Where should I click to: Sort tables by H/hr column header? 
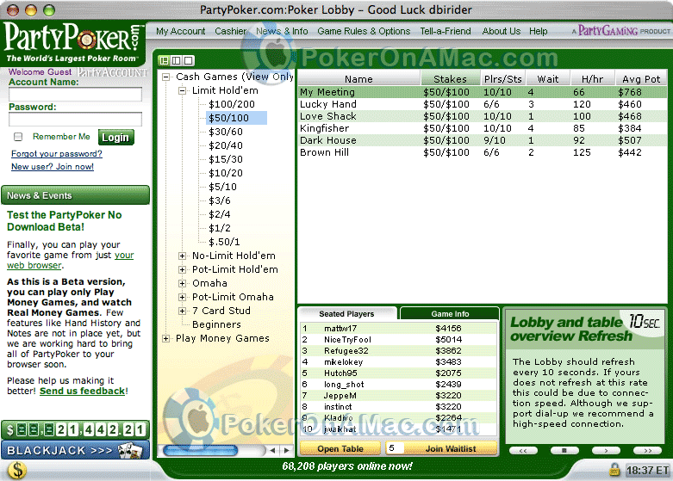[592, 79]
